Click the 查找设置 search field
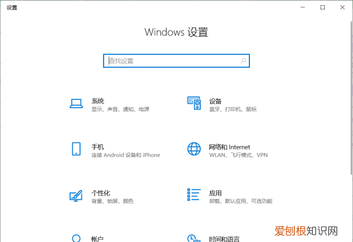 [176, 61]
